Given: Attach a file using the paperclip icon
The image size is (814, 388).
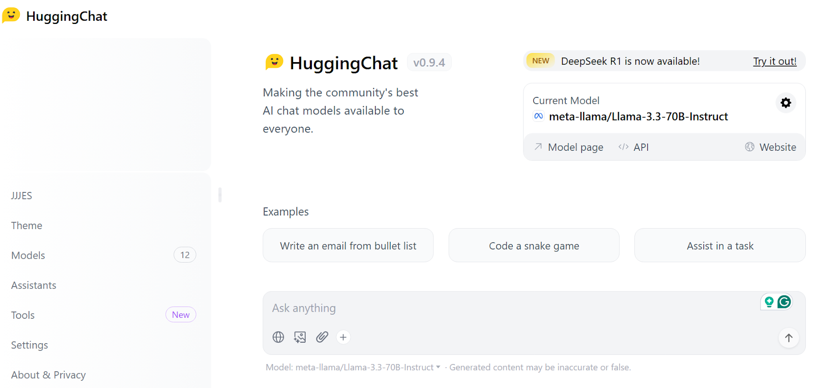Looking at the screenshot, I should (322, 337).
